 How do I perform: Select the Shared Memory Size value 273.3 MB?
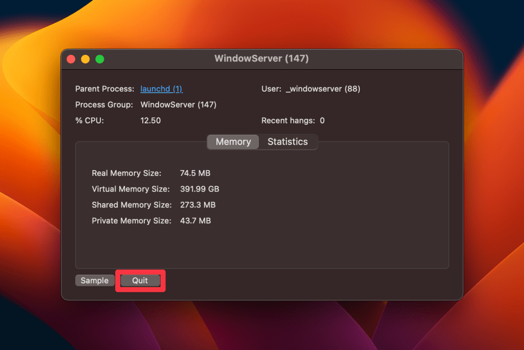(x=198, y=205)
